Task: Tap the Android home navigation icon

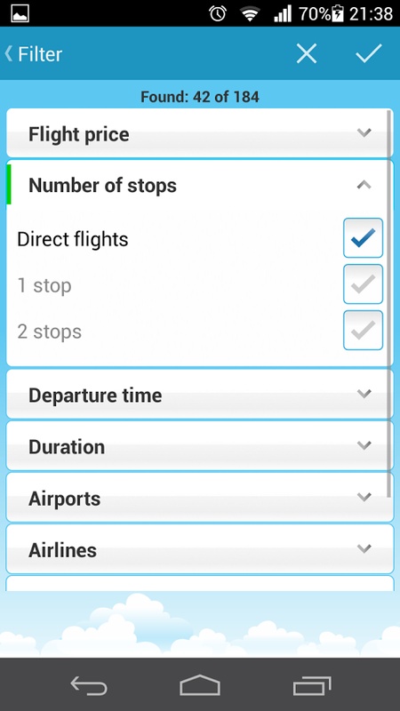Action: point(199,684)
